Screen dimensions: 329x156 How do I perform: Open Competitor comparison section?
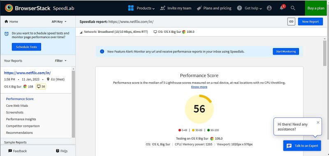click(23, 126)
